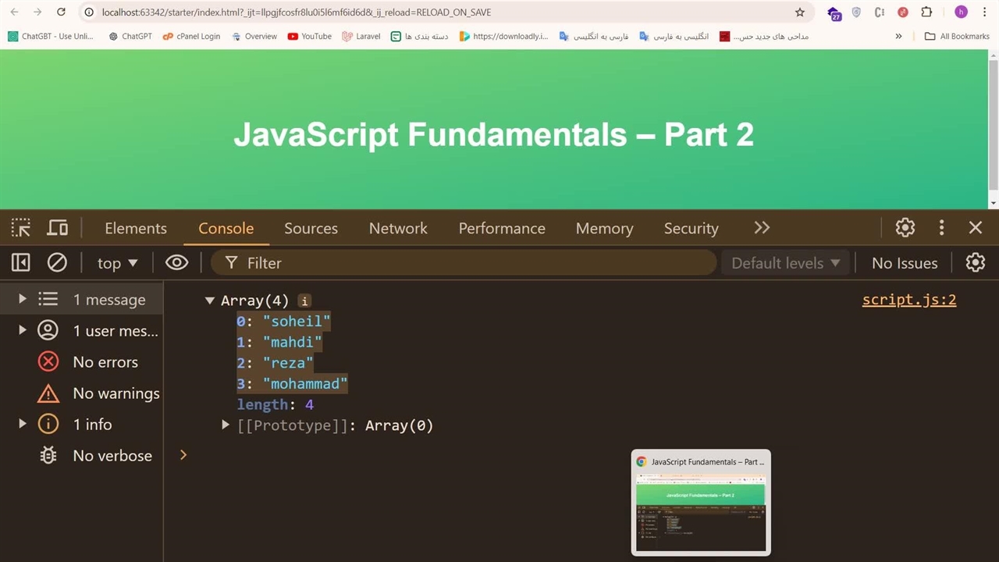This screenshot has width=999, height=562.
Task: Expand the [[Prototype]] Array(0) entry
Action: [x=226, y=425]
